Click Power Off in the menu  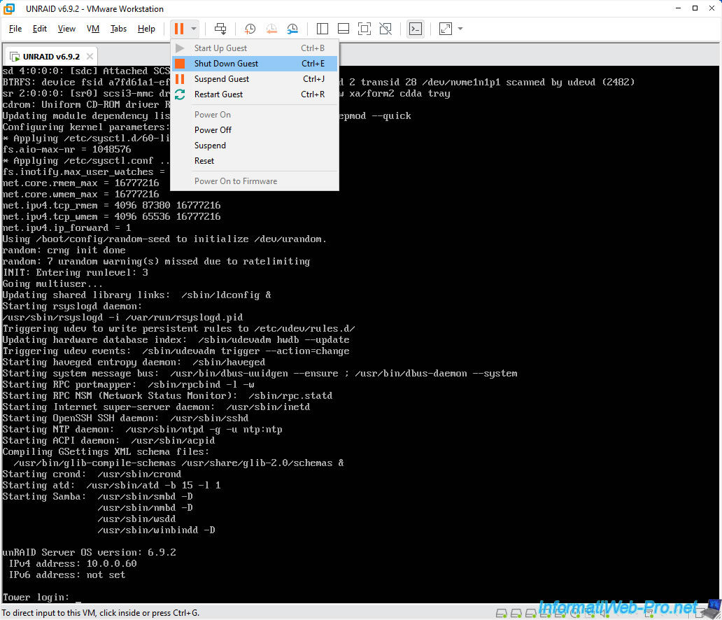pos(213,130)
